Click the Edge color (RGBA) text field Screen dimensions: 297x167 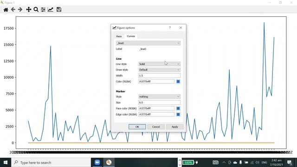tap(156, 115)
